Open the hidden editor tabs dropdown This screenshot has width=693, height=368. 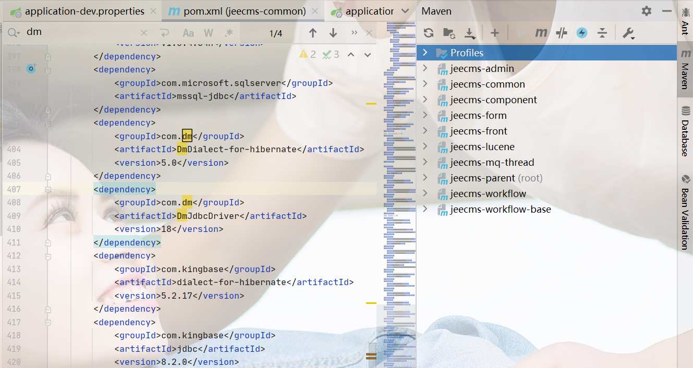(x=406, y=11)
